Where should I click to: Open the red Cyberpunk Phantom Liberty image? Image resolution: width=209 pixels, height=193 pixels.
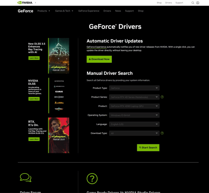pyautogui.click(x=59, y=135)
